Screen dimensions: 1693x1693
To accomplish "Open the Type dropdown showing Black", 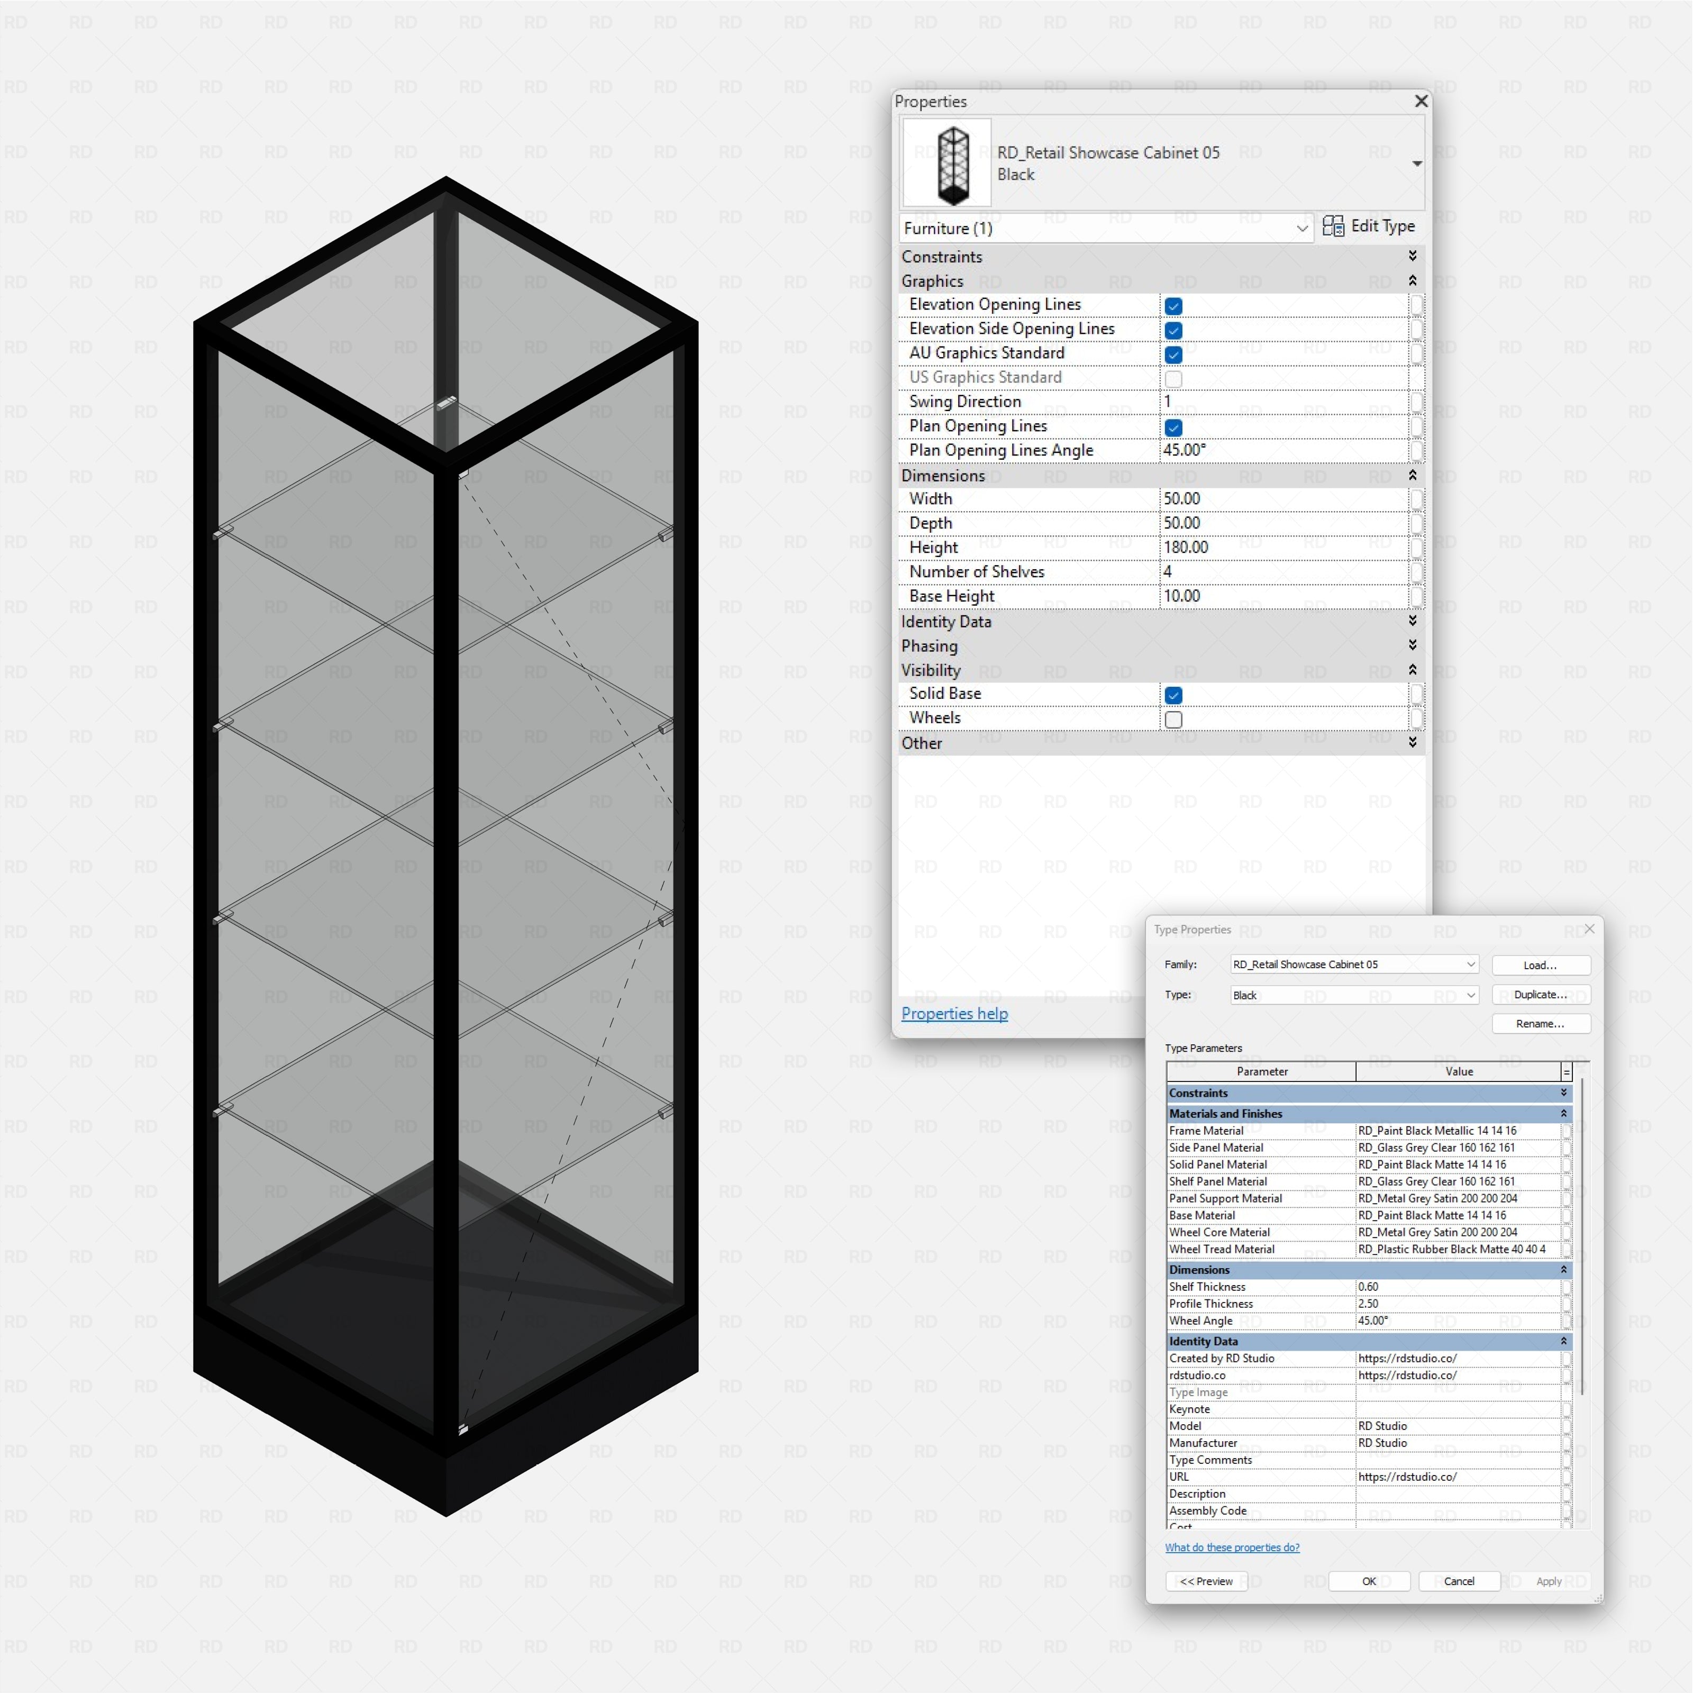I will 1355,995.
